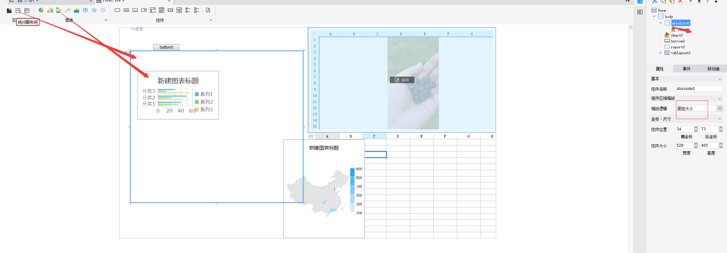Insert a pie chart from the toolbar

[41, 10]
